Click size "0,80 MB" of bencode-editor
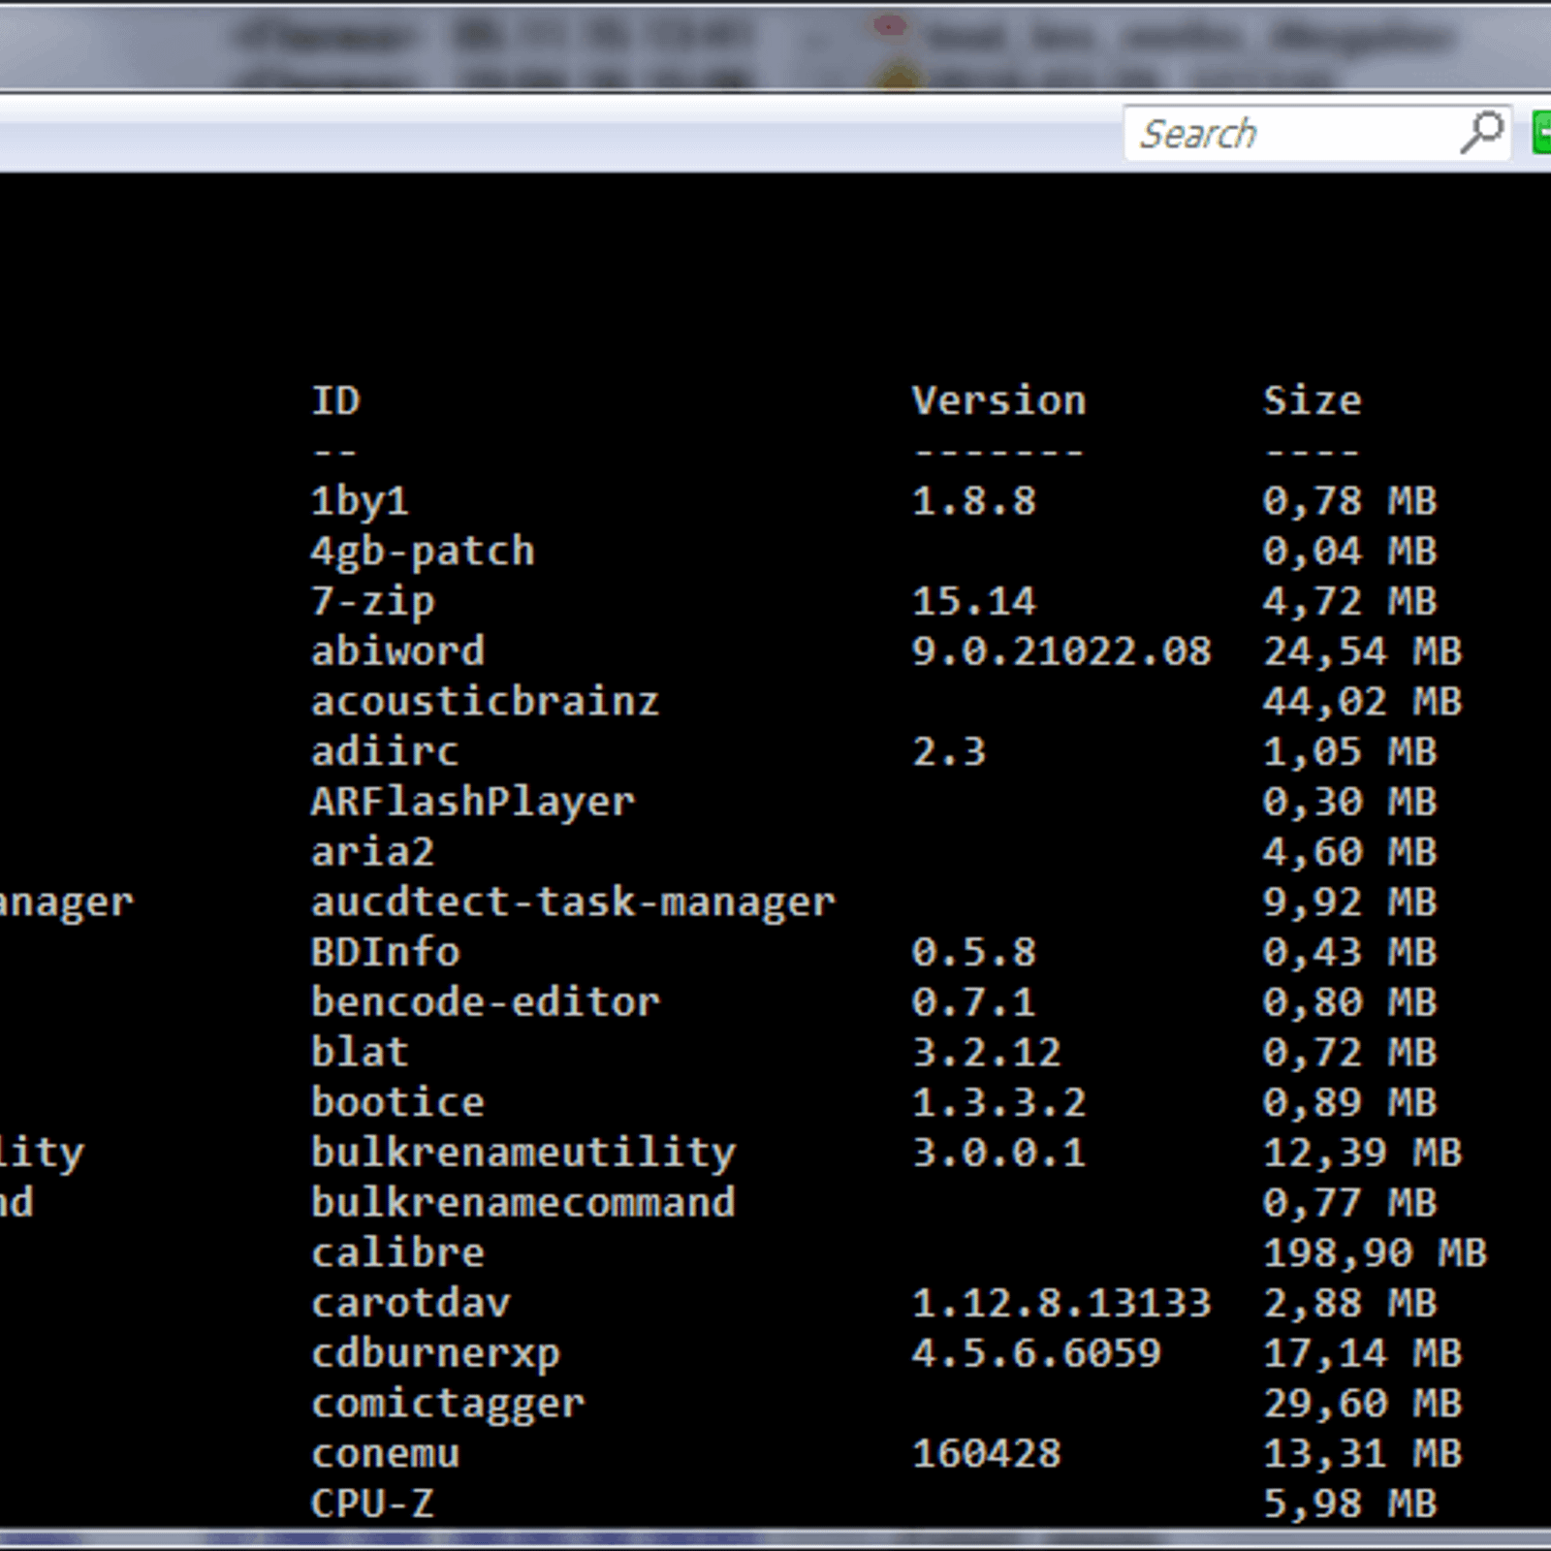 [1349, 1002]
